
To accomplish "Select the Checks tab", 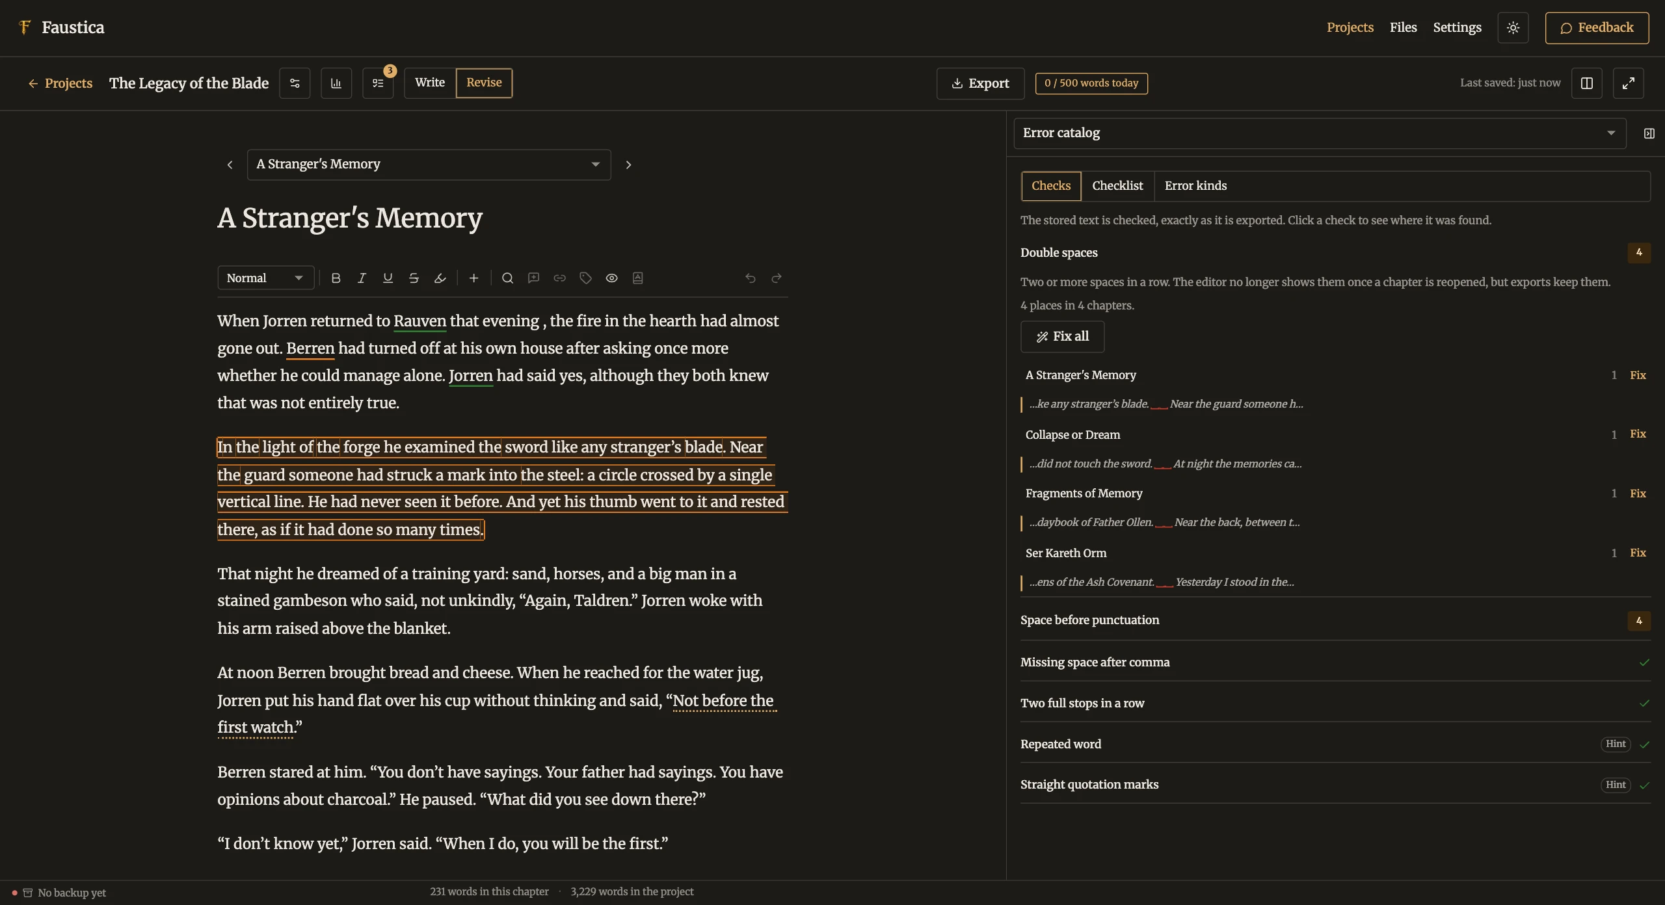I will (x=1051, y=186).
